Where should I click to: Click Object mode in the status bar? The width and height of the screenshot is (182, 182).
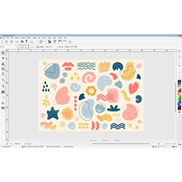tap(68, 147)
